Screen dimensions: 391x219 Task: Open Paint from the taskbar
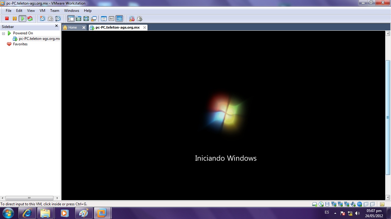pos(83,213)
